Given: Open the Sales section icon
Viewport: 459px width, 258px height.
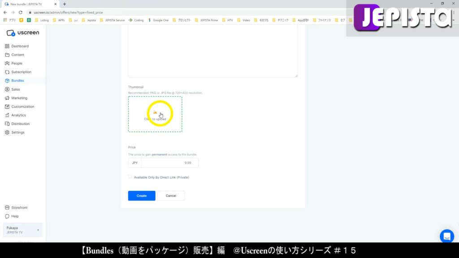Looking at the screenshot, I should [7, 89].
